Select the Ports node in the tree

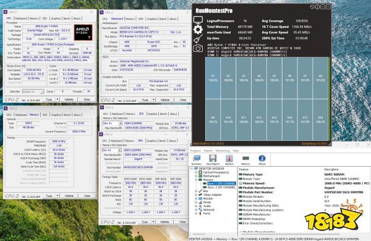pos(207,213)
